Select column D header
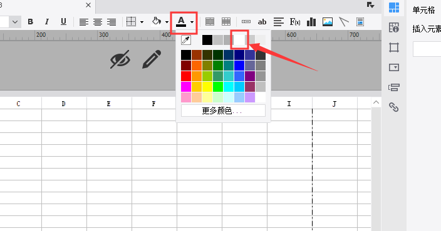441x231 pixels. [64, 104]
